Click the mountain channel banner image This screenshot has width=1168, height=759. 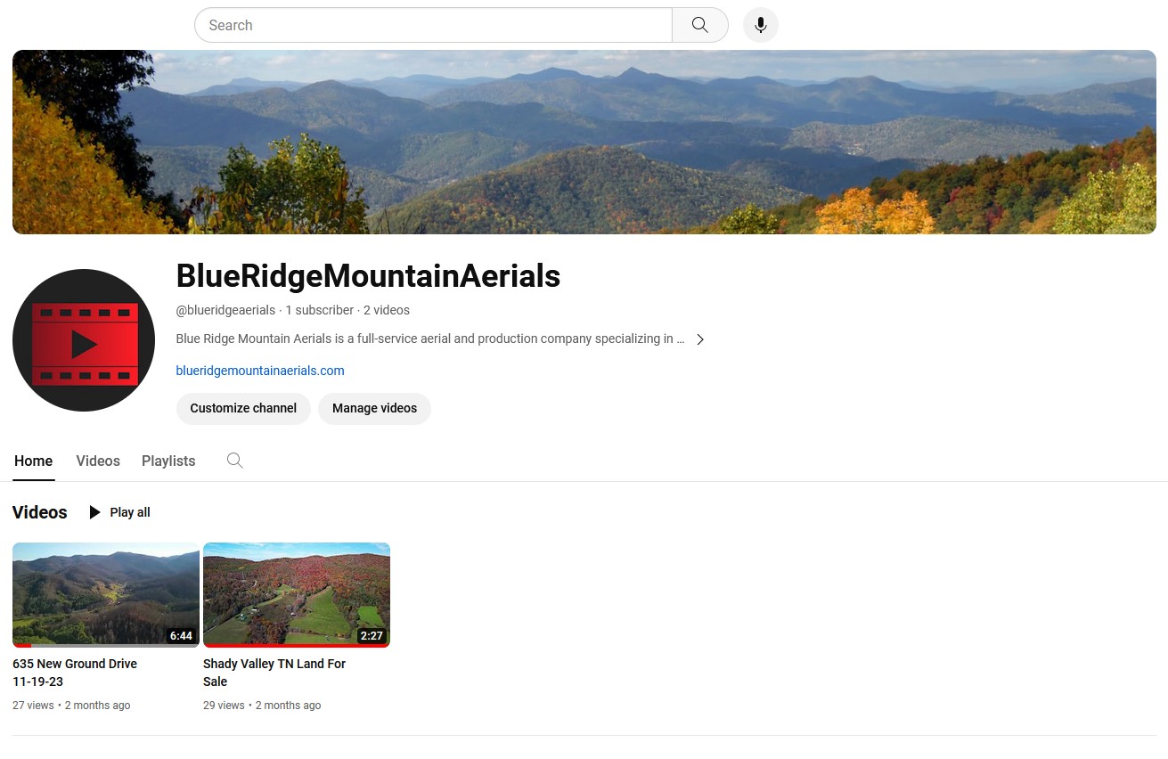pyautogui.click(x=584, y=143)
